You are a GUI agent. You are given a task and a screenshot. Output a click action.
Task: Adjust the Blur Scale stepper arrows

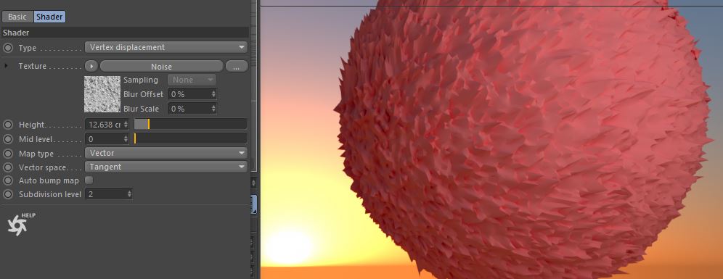point(213,109)
